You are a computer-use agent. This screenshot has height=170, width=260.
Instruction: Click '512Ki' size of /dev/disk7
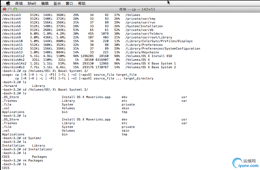[x=35, y=30]
